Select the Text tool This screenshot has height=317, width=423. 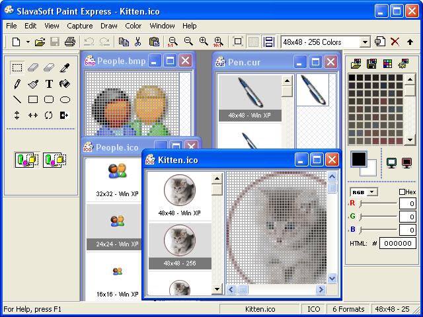[x=49, y=84]
